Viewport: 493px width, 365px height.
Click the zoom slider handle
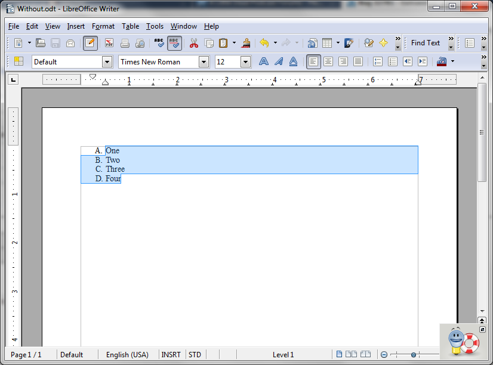pyautogui.click(x=414, y=355)
